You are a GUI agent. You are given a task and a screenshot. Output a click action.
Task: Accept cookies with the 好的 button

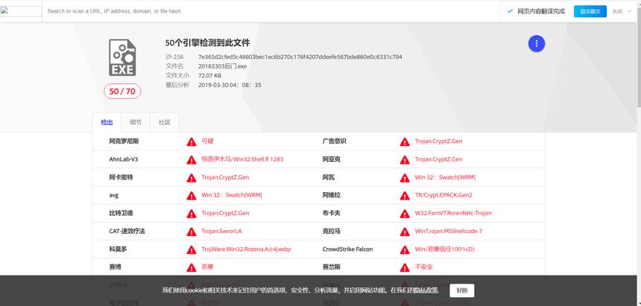click(462, 290)
